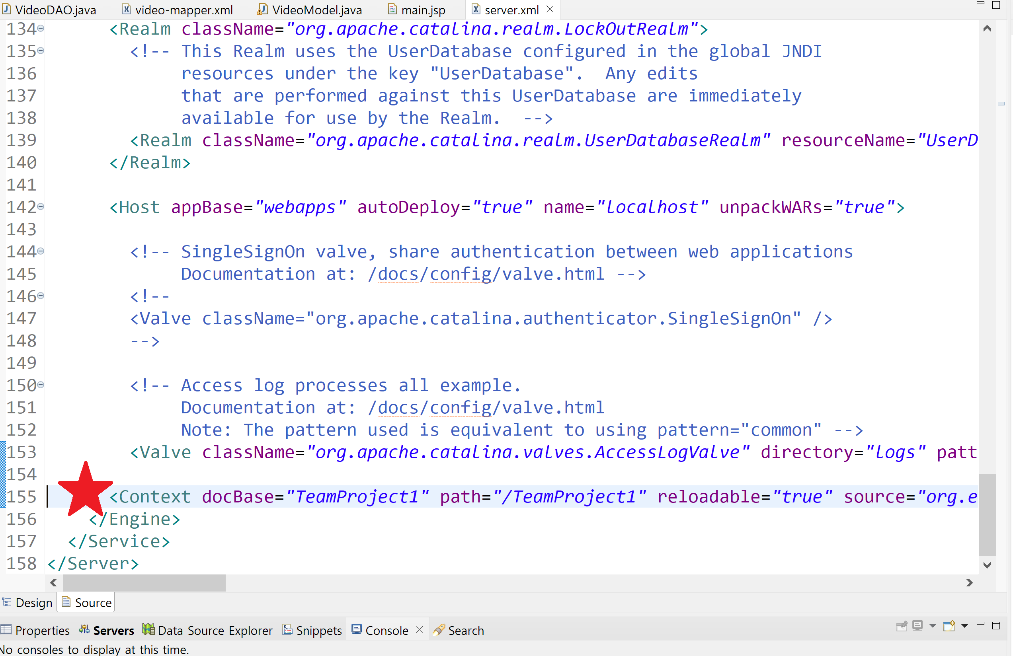Open the Display Selected Console dropdown arrow
Image resolution: width=1013 pixels, height=656 pixels.
pyautogui.click(x=933, y=626)
